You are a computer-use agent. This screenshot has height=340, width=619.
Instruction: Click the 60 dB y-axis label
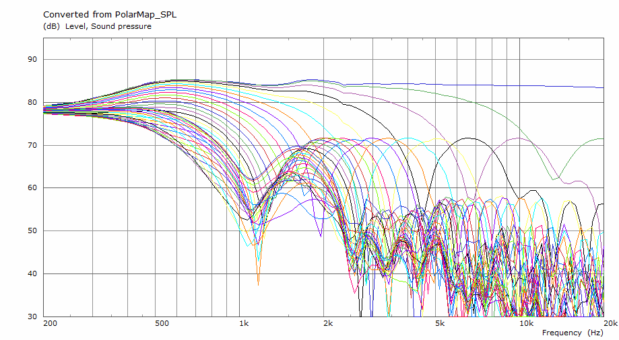[x=32, y=188]
